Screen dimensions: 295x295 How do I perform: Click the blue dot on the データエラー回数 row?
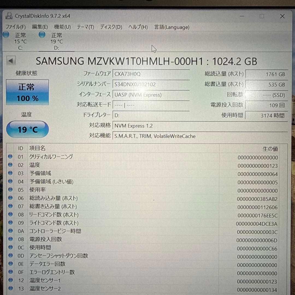click(10, 263)
